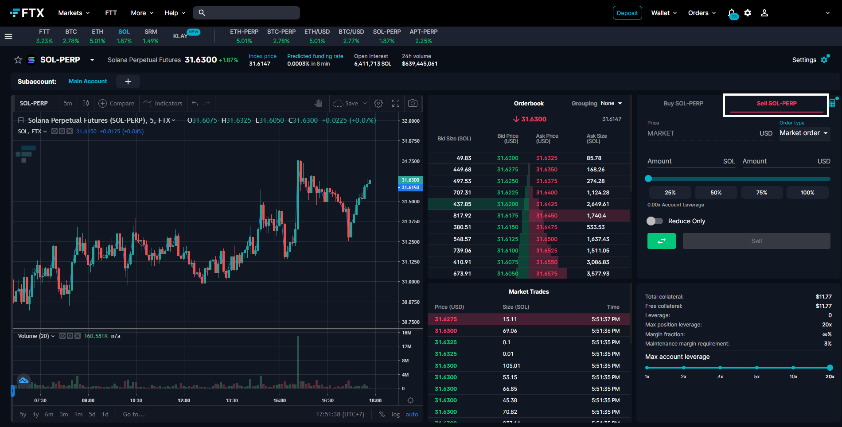Image resolution: width=842 pixels, height=427 pixels.
Task: Select BTC/USD in ticker bar
Action: (351, 36)
